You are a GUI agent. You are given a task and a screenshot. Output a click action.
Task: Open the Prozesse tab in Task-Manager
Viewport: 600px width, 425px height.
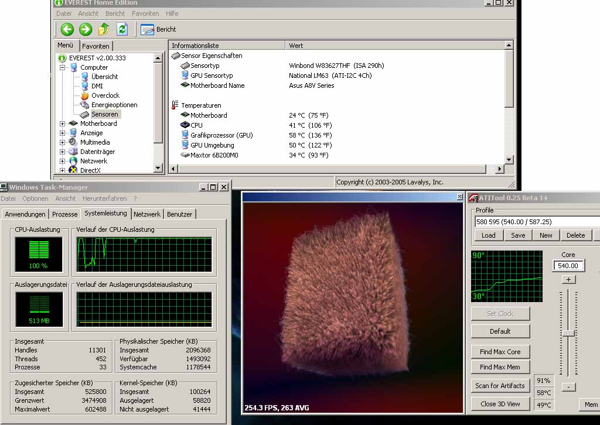coord(64,214)
